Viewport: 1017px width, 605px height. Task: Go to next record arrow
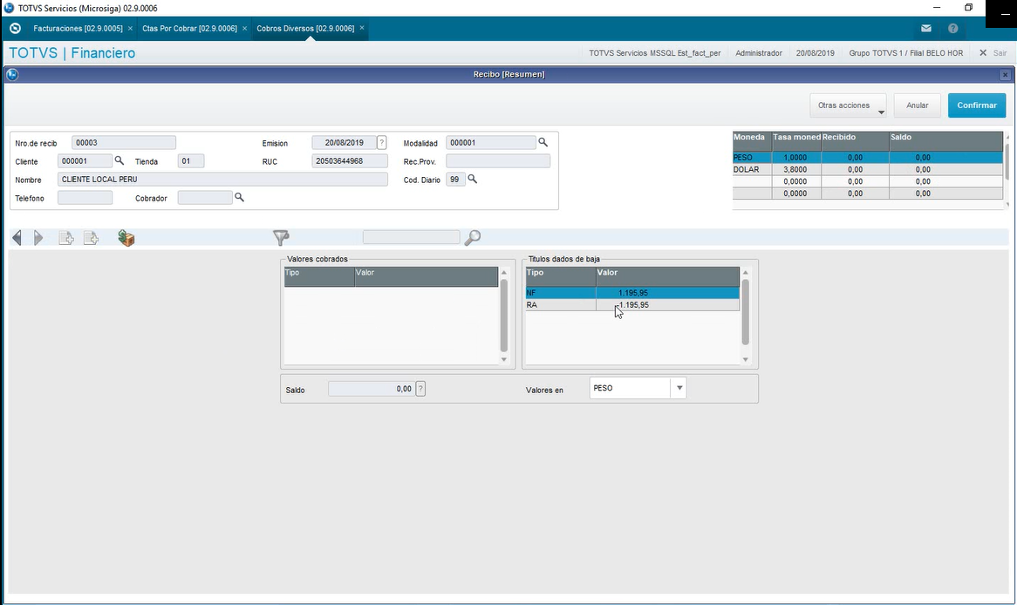click(x=38, y=238)
